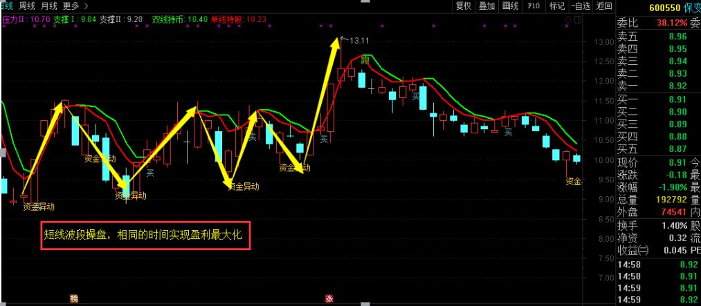The width and height of the screenshot is (701, 306).
Task: Expand the arrow next to 更多
Action: 86,6
